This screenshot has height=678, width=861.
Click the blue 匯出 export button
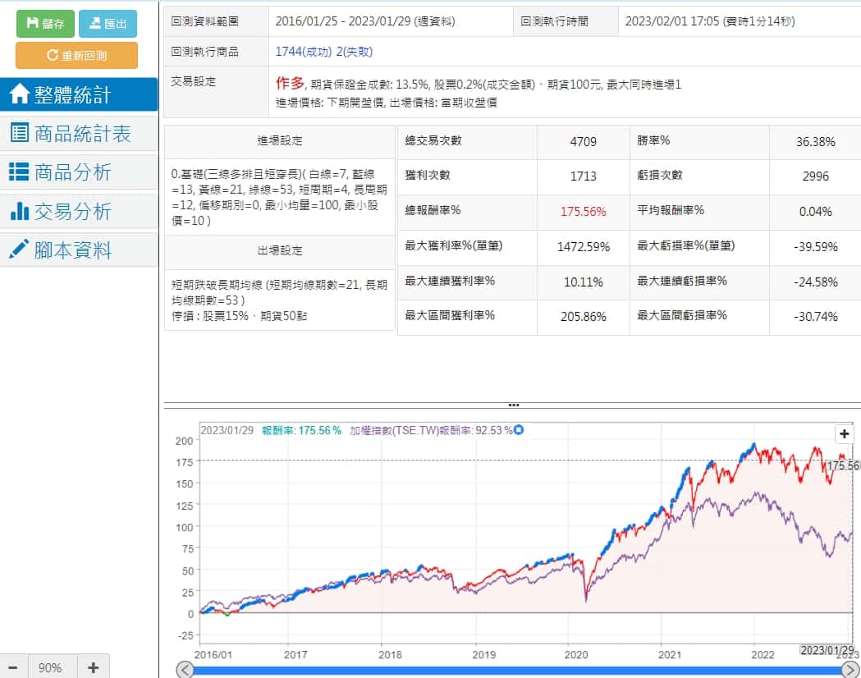[x=108, y=24]
